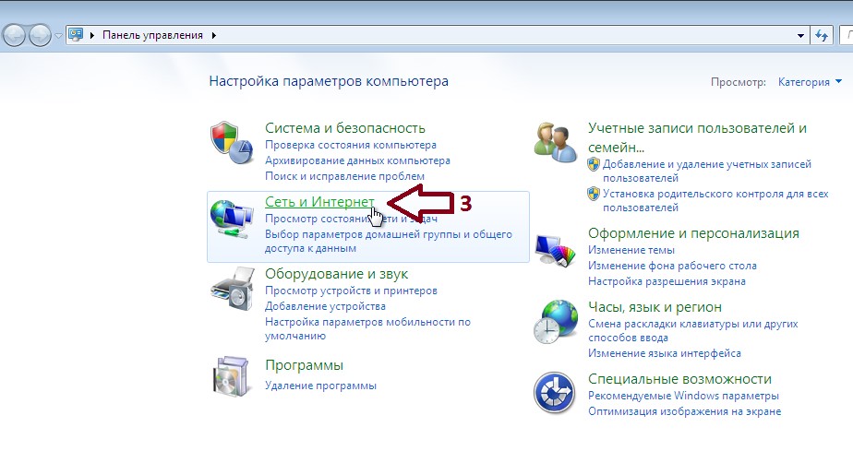This screenshot has width=853, height=451.
Task: Click the search field at top right
Action: tap(847, 35)
